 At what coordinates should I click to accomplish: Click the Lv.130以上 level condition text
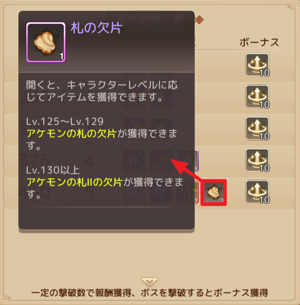click(53, 170)
